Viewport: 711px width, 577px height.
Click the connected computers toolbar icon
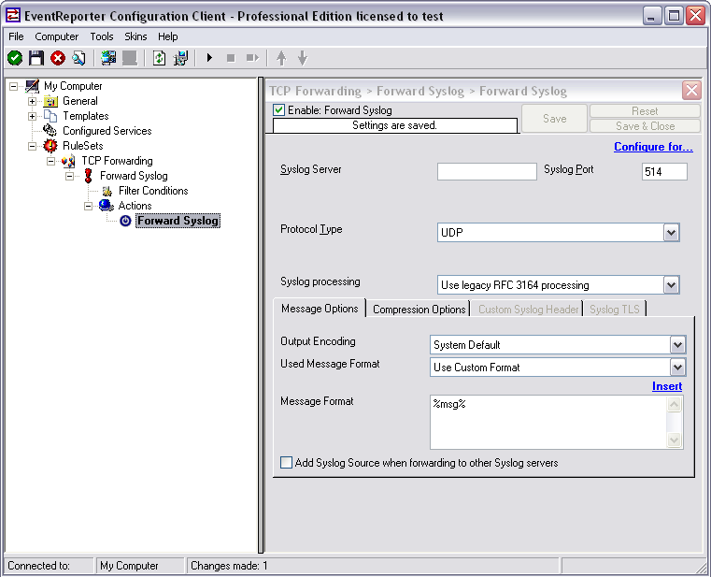(108, 58)
